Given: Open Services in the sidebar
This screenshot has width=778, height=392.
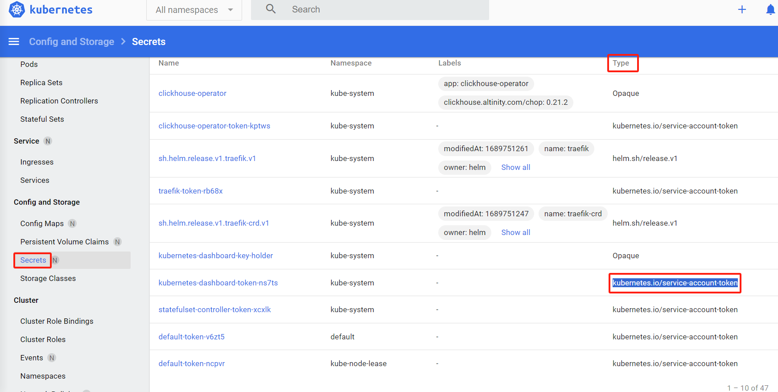Looking at the screenshot, I should click(35, 180).
